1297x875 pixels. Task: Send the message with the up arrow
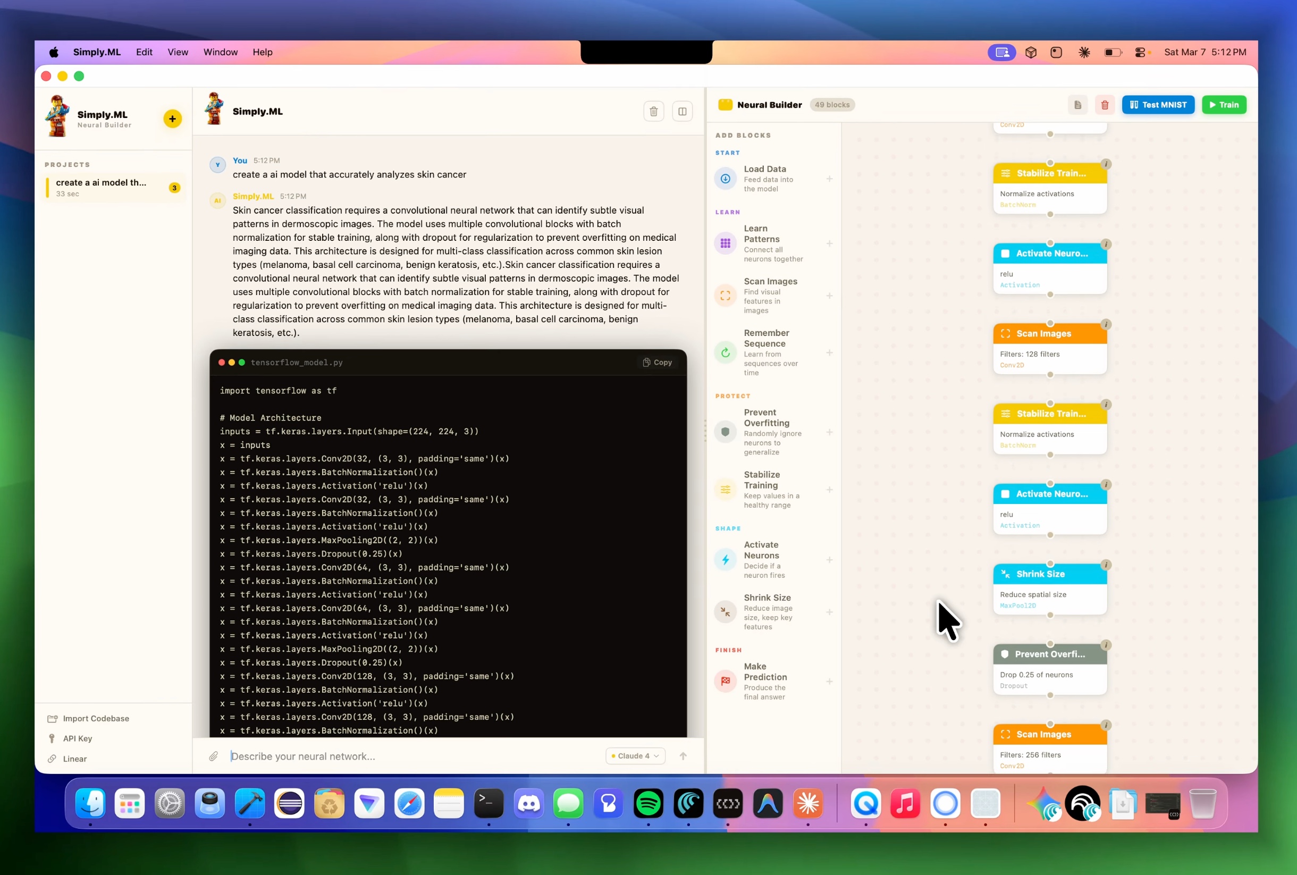(683, 756)
